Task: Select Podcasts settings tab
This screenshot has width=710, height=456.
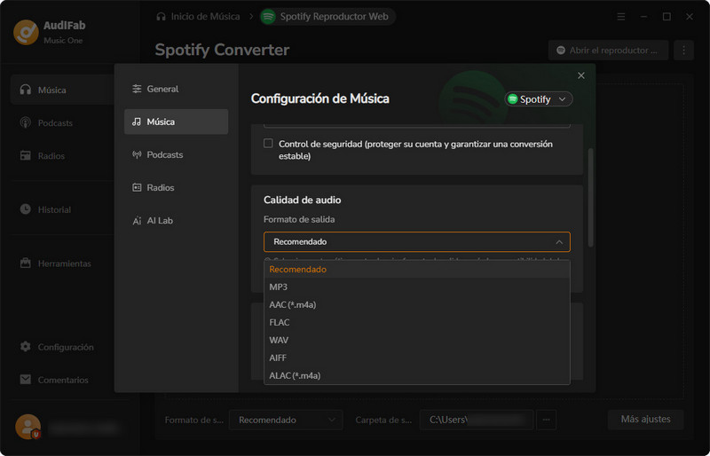Action: [176, 155]
